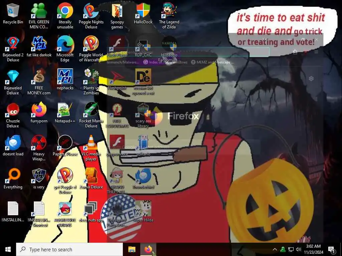Launch Microsoft Edge from desktop
342x256 pixels.
(x=65, y=49)
